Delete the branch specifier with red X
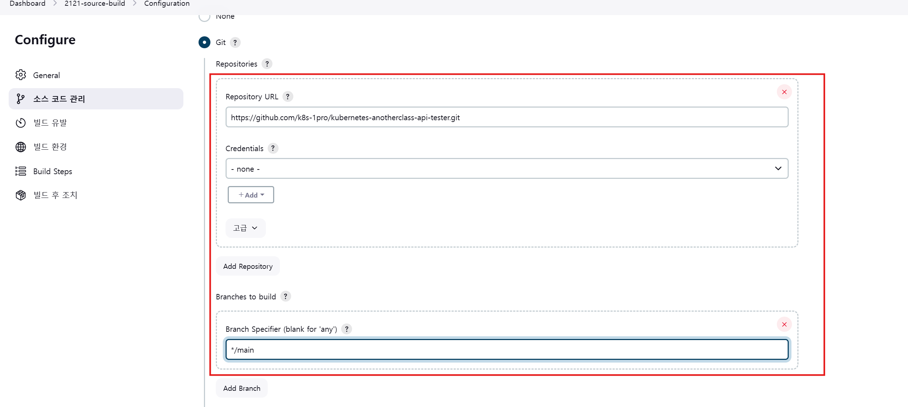This screenshot has height=407, width=908. [x=784, y=325]
